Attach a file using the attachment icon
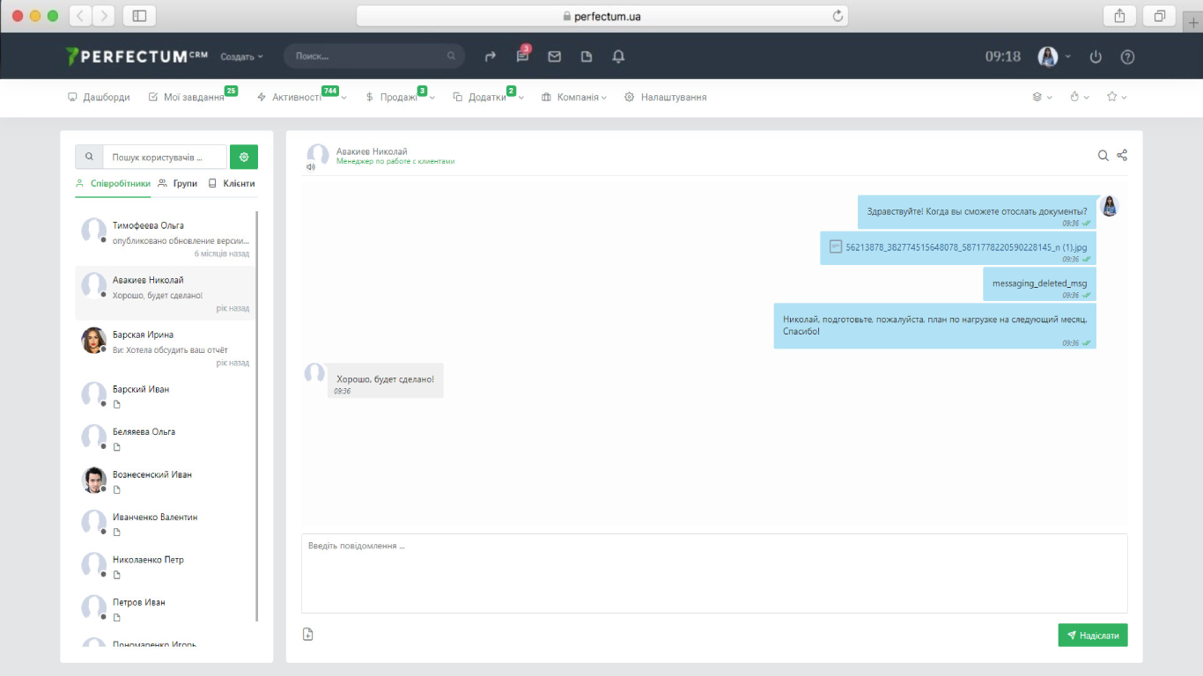 point(308,635)
